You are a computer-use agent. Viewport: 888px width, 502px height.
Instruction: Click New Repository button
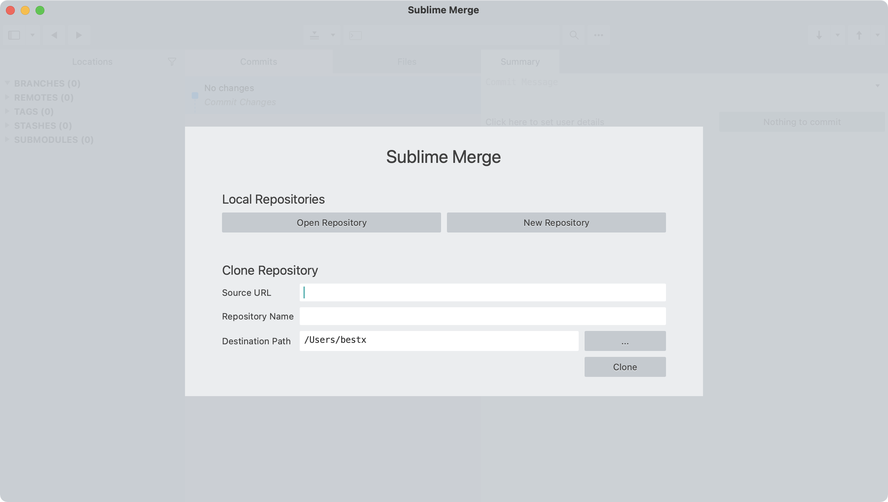pos(556,222)
